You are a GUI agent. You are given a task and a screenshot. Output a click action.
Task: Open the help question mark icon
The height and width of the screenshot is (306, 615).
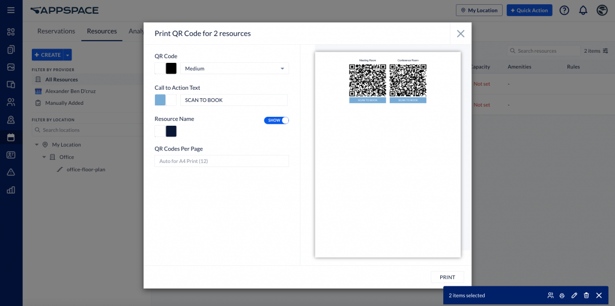point(564,10)
